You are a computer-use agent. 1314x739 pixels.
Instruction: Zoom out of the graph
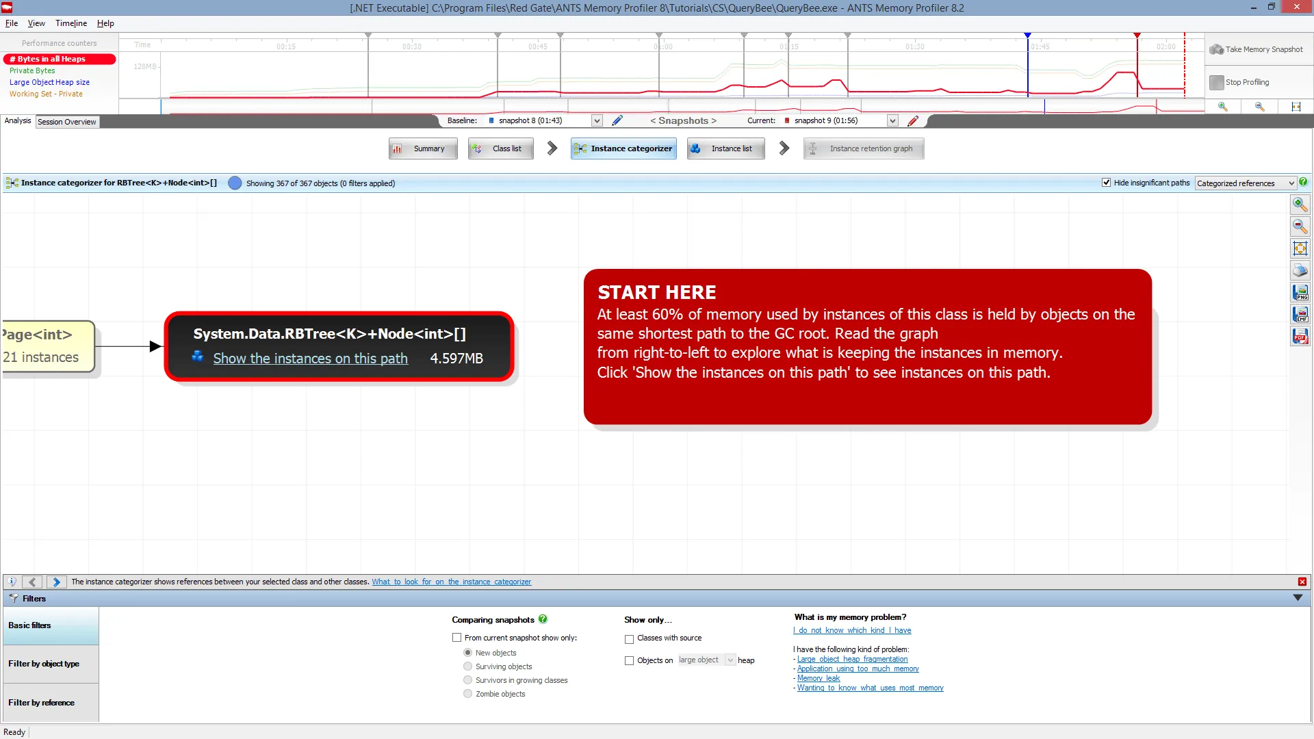[x=1300, y=225]
